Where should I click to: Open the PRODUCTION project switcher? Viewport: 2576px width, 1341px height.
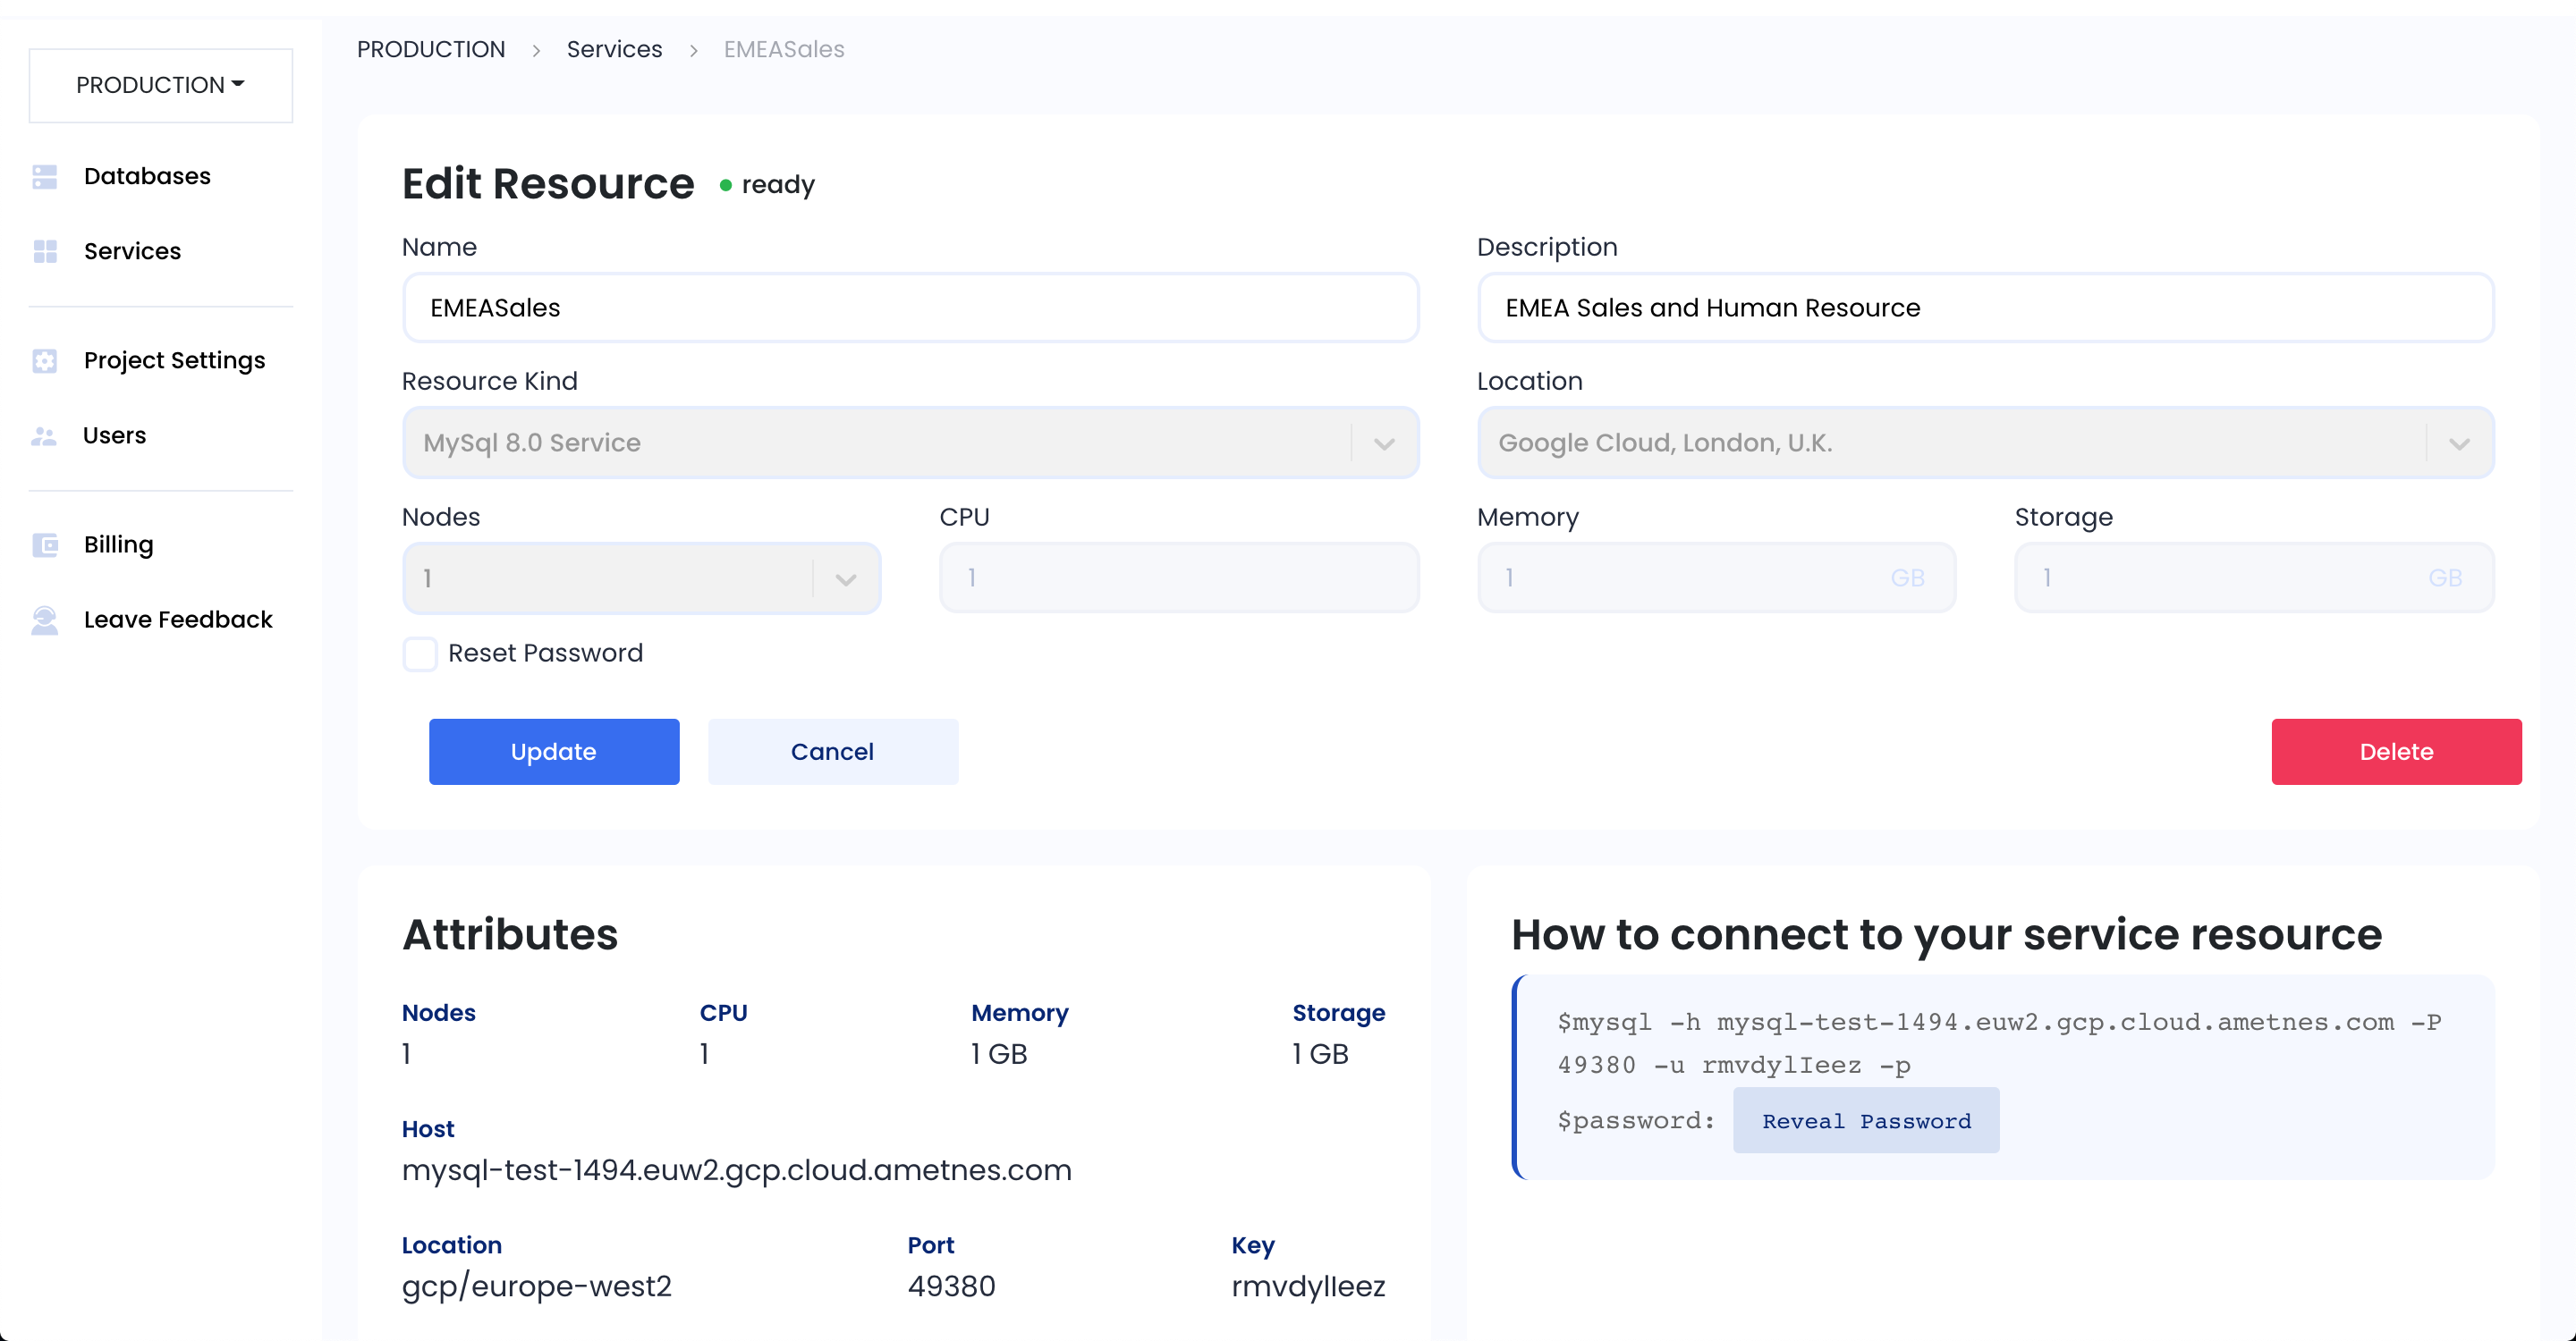click(159, 85)
